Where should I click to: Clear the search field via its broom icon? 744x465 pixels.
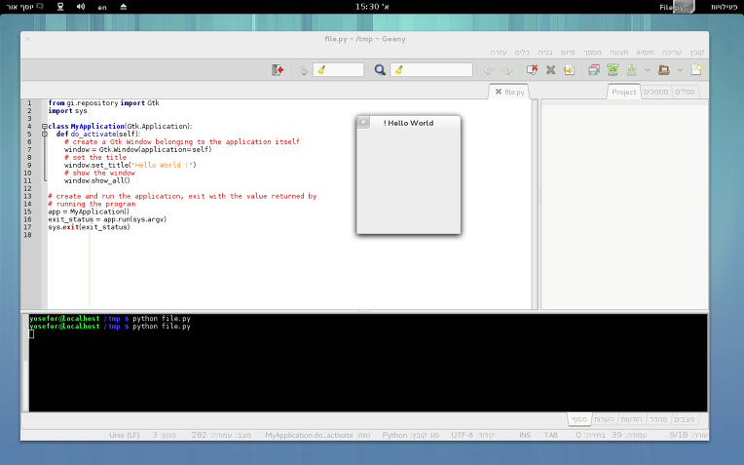[399, 70]
